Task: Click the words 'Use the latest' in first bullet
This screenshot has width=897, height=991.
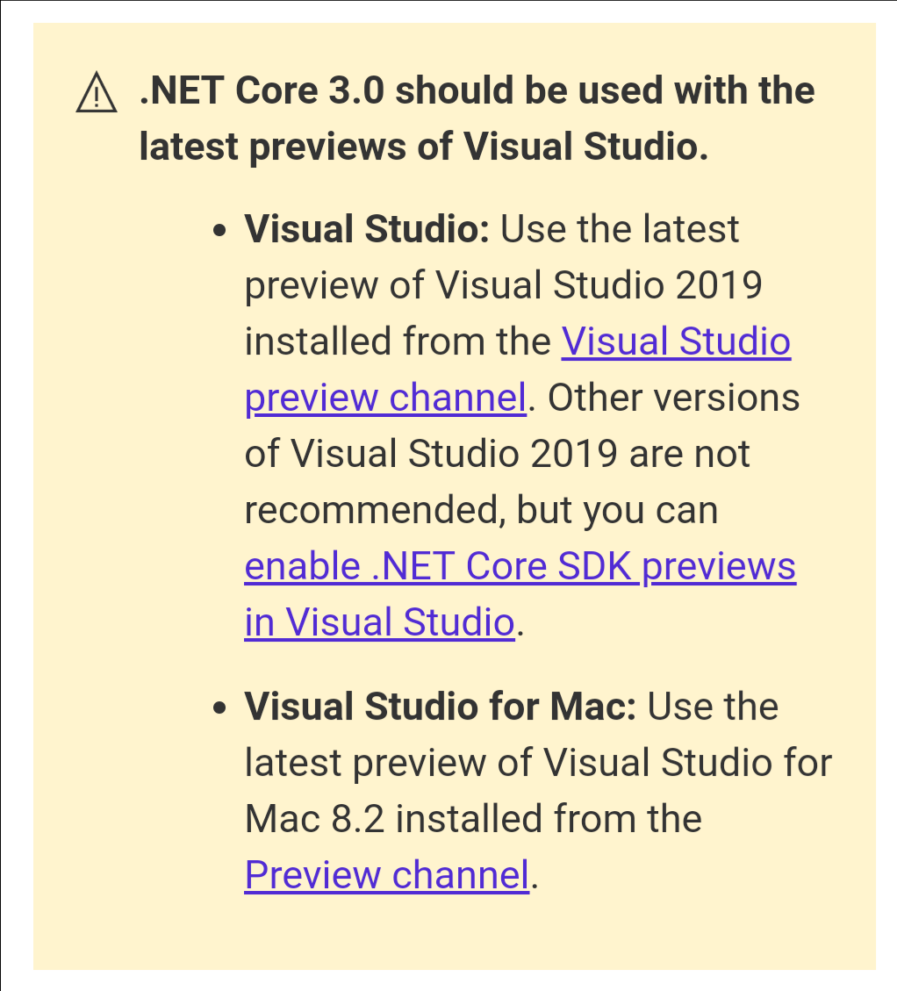Action: click(619, 229)
